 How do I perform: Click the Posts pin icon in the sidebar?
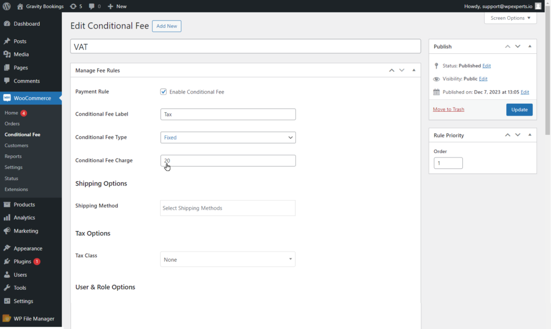[x=7, y=41]
